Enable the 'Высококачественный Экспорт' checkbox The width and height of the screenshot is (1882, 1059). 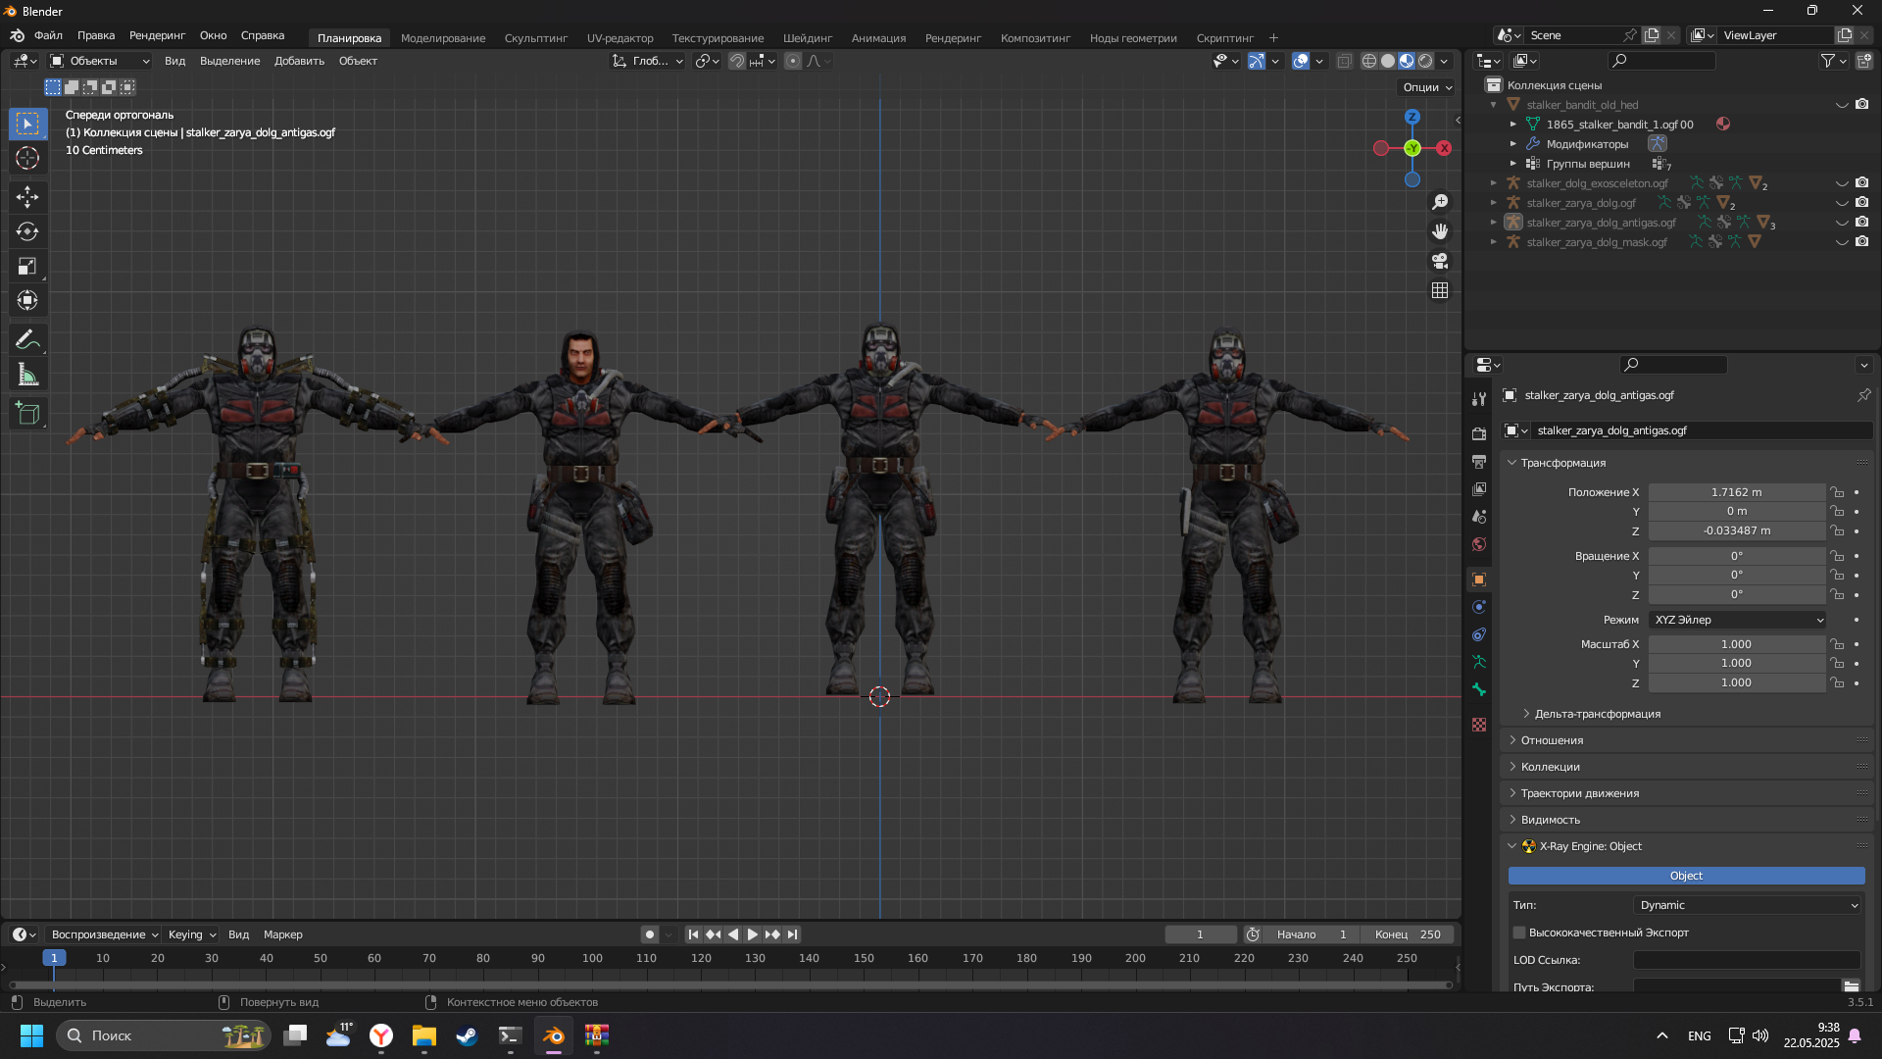[x=1519, y=933]
